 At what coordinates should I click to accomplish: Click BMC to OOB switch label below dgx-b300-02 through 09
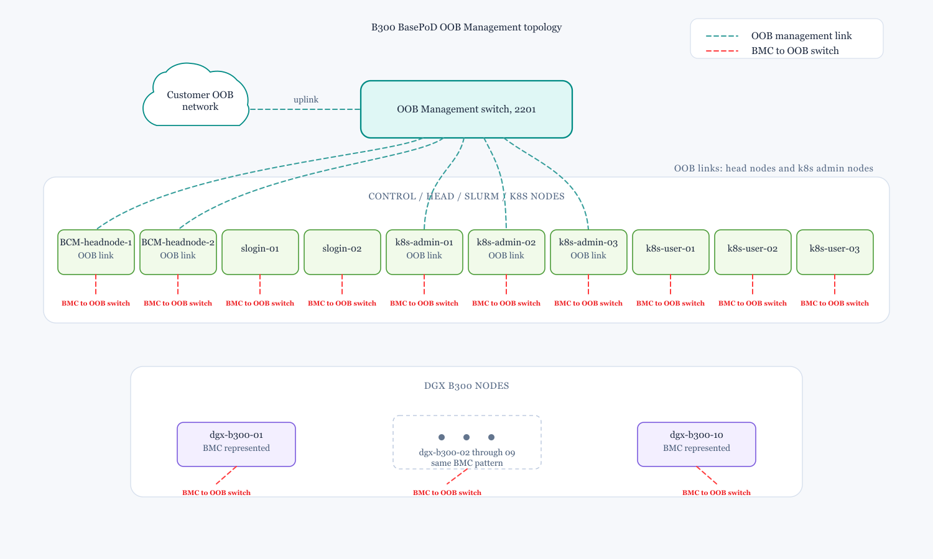(x=447, y=493)
